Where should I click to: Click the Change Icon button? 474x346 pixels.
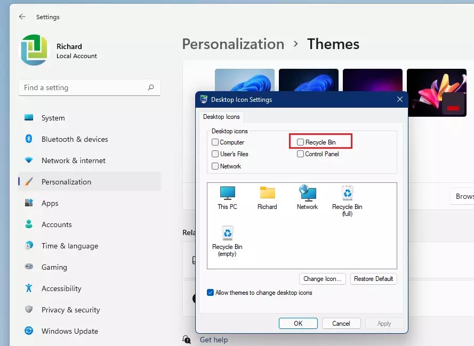click(x=322, y=279)
